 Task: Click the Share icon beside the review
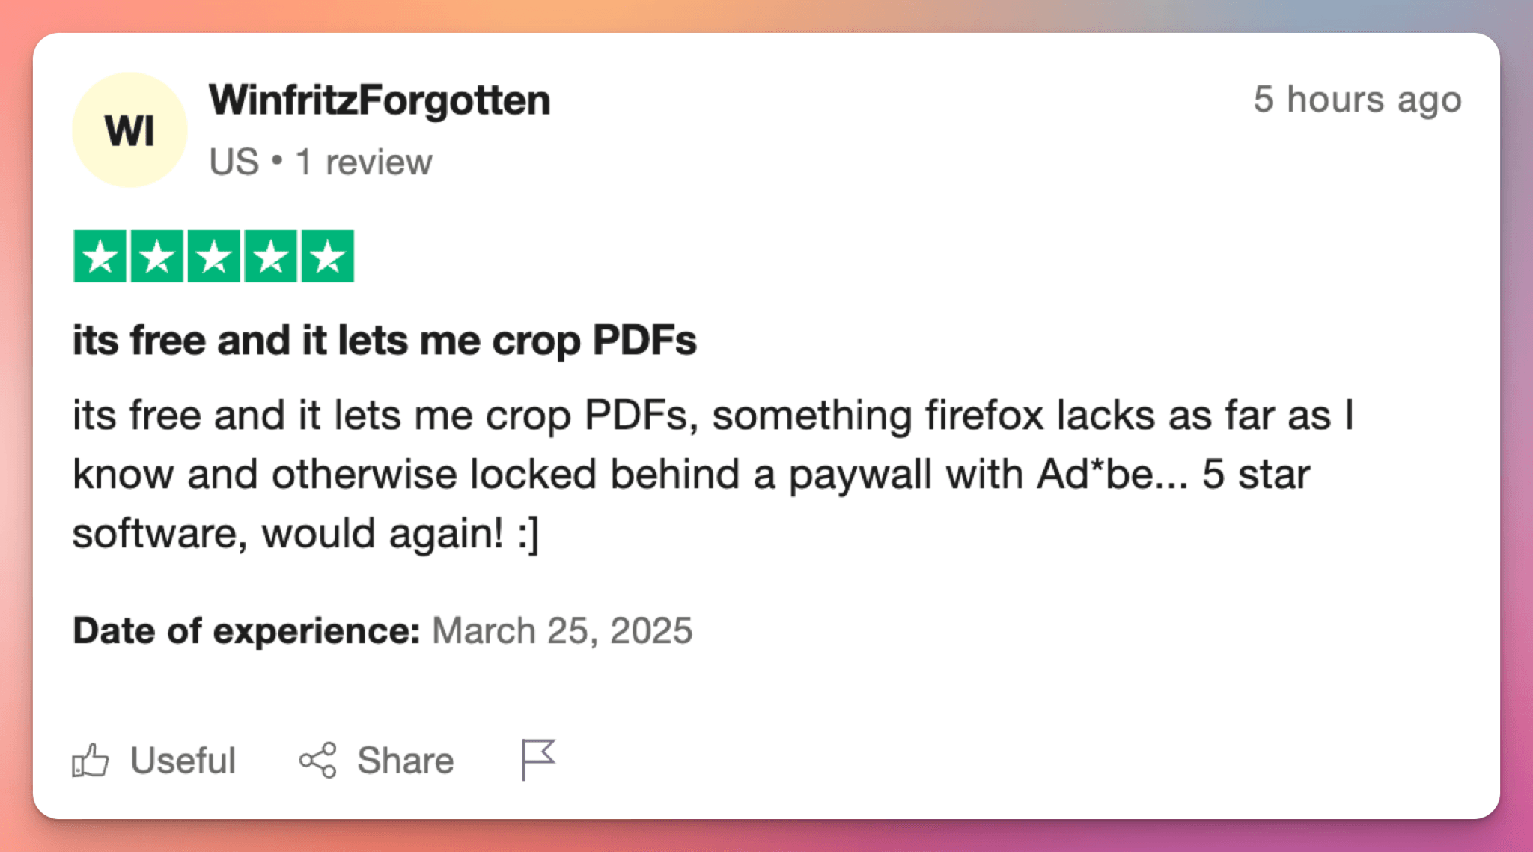(319, 759)
